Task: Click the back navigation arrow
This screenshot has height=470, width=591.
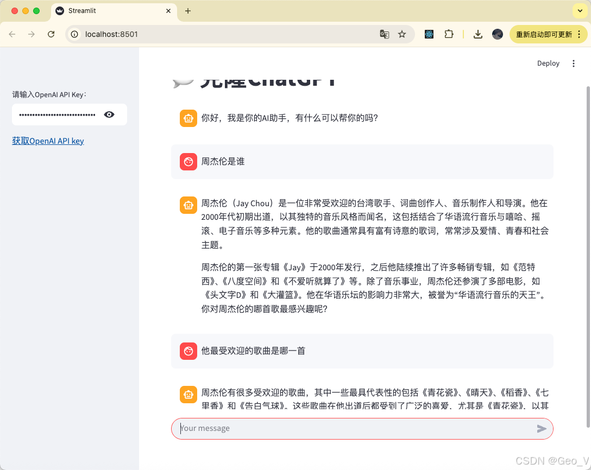Action: pos(12,34)
